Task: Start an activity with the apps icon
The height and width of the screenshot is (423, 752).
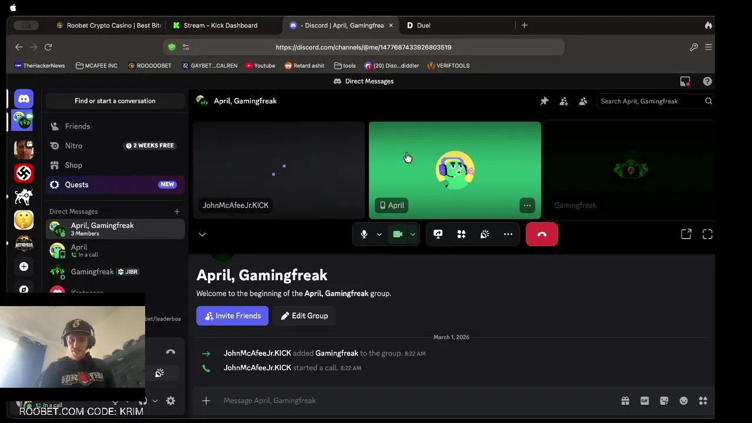Action: [461, 234]
